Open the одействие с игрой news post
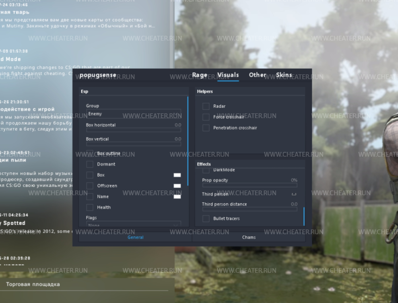The height and width of the screenshot is (303, 398). [27, 109]
